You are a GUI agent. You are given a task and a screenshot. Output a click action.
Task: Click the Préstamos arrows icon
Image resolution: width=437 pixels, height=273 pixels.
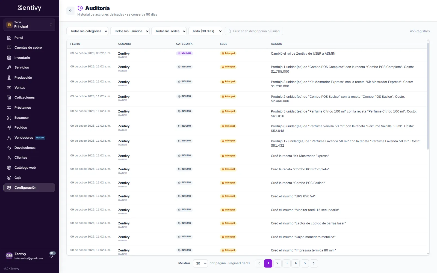[9, 108]
